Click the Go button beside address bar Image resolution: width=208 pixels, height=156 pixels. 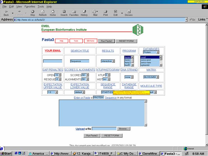(193, 20)
